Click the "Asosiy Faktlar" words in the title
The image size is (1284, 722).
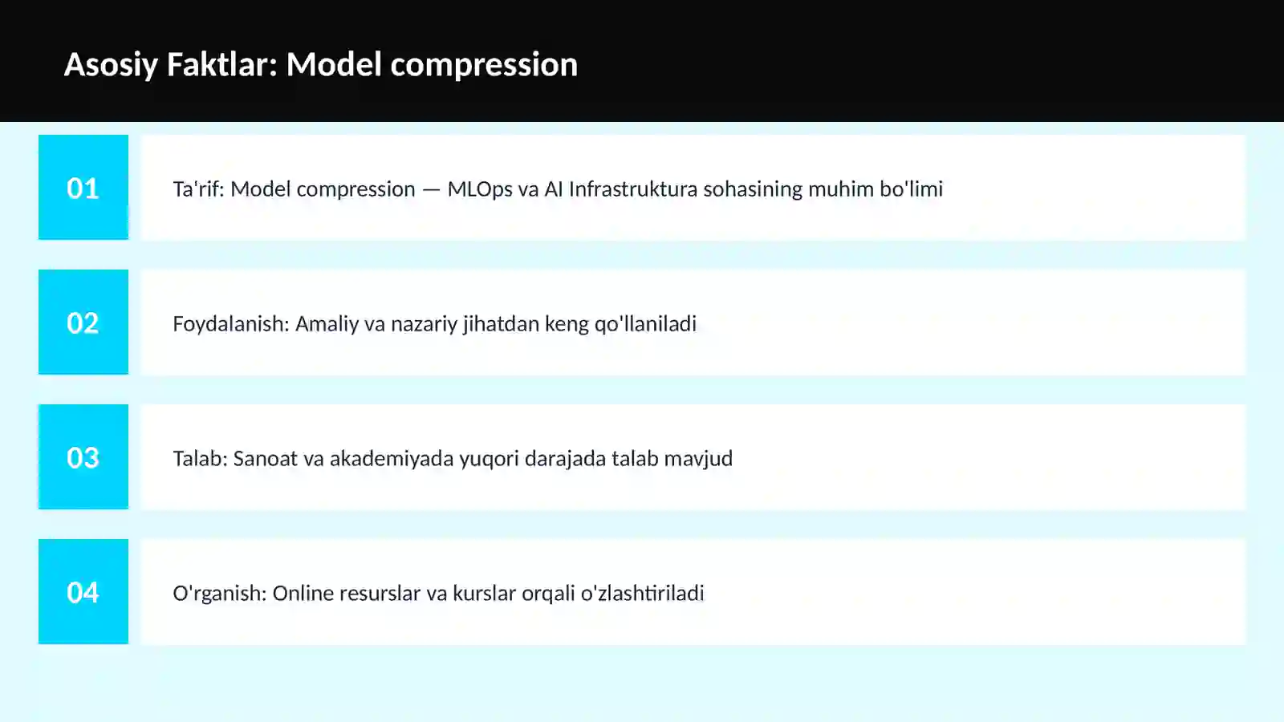[x=170, y=64]
